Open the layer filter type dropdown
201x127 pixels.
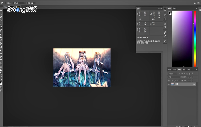click(172, 74)
